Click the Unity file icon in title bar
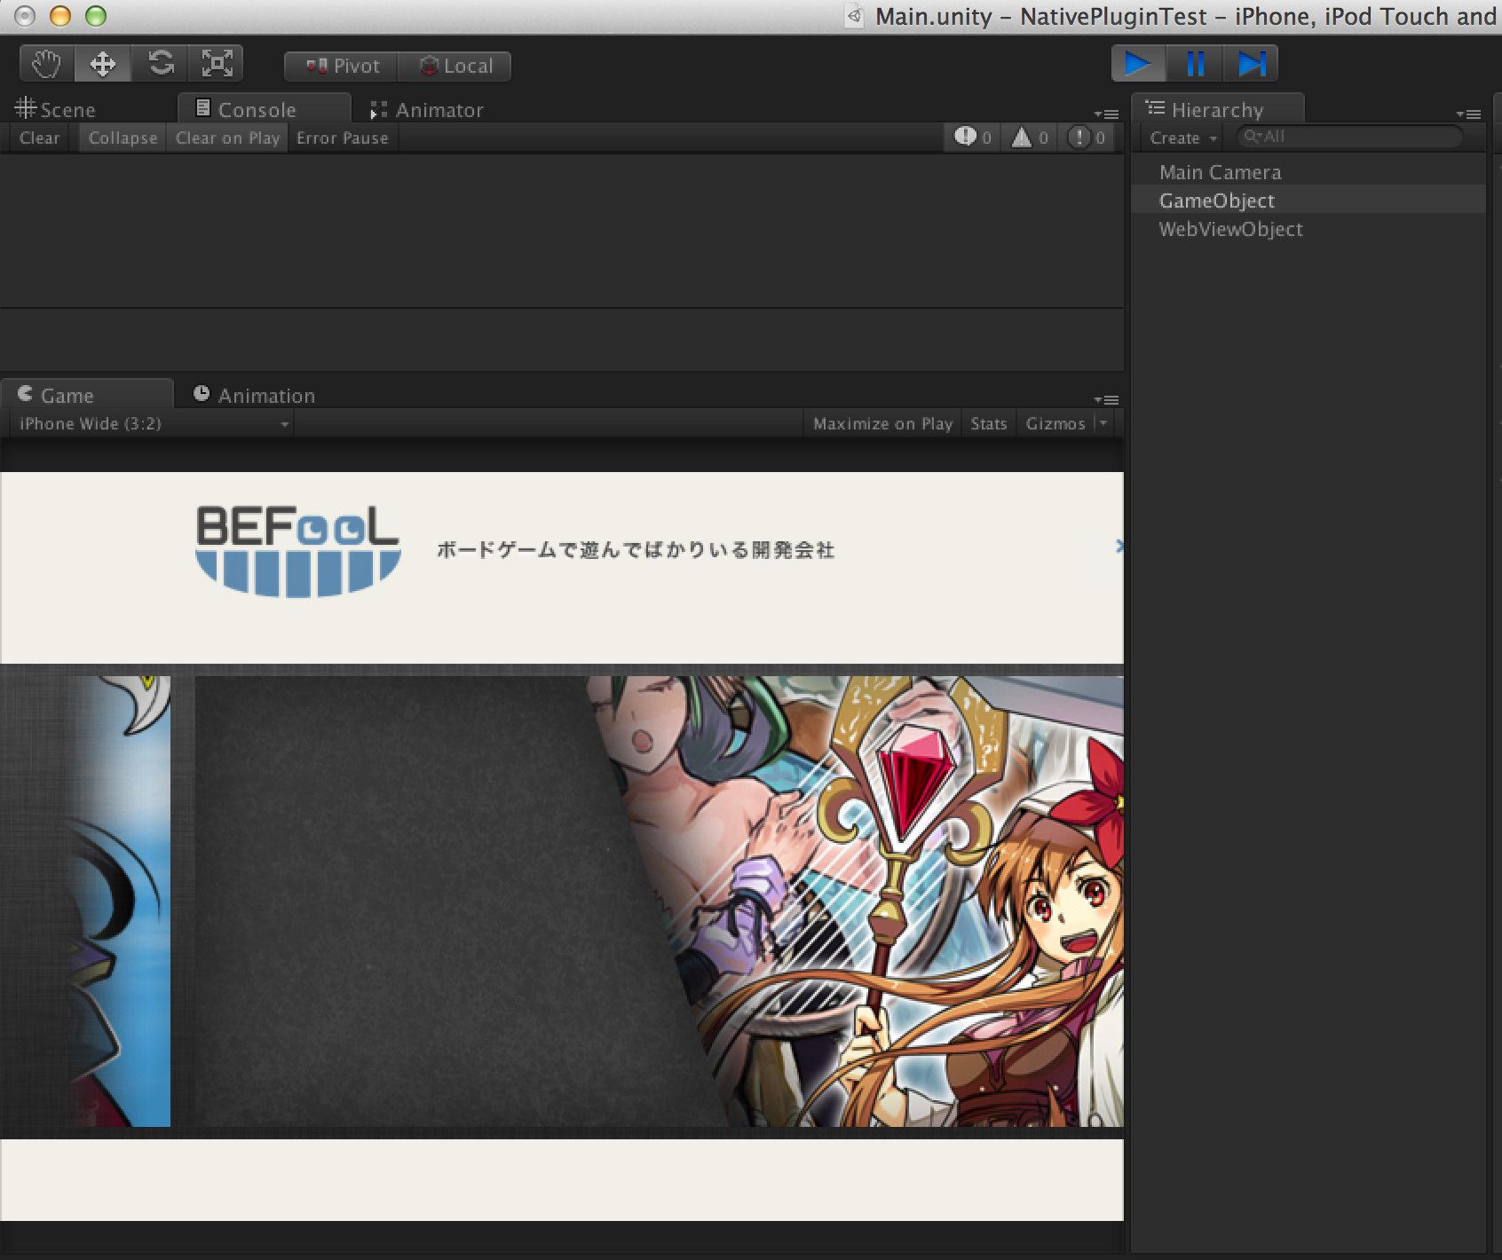 pos(855,16)
